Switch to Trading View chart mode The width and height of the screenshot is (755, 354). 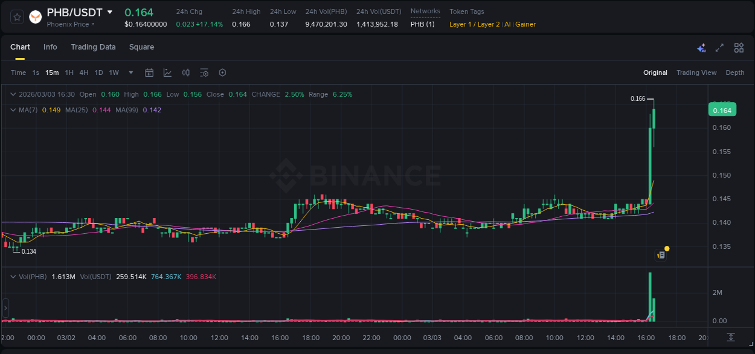pyautogui.click(x=696, y=72)
